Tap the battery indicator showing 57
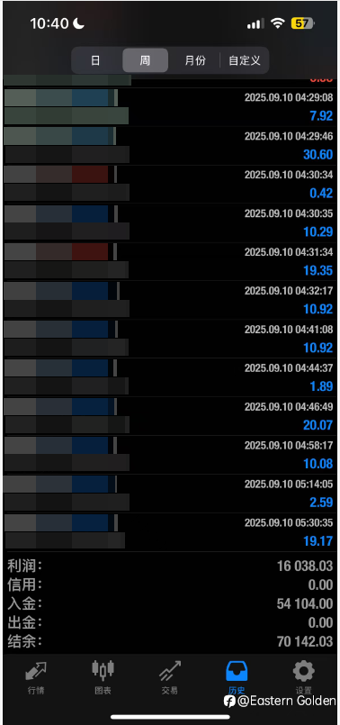 (302, 23)
